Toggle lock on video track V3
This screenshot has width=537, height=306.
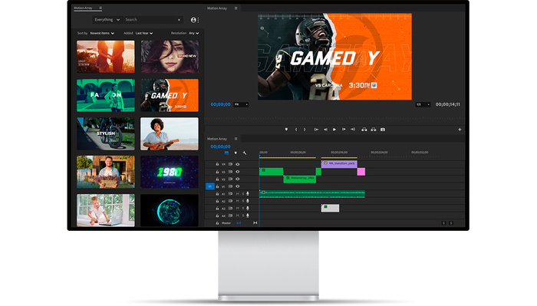pyautogui.click(x=217, y=172)
